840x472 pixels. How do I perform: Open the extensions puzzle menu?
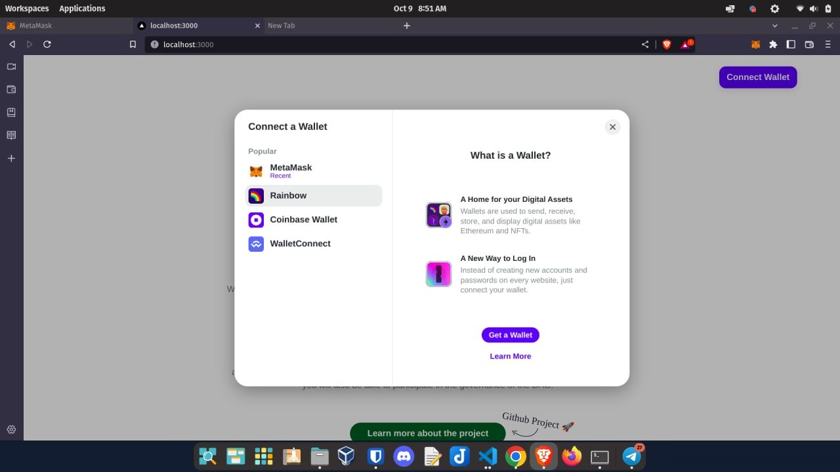(x=773, y=45)
